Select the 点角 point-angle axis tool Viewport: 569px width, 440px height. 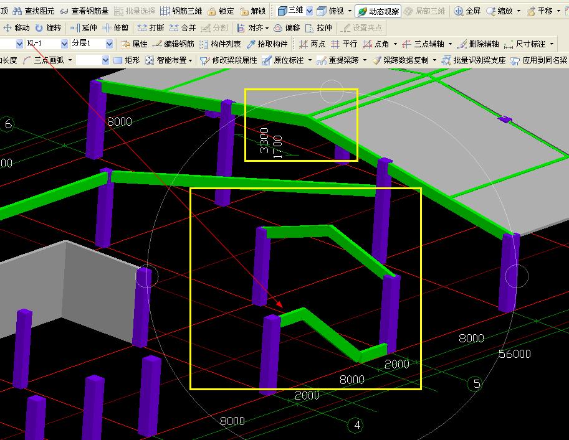point(376,44)
